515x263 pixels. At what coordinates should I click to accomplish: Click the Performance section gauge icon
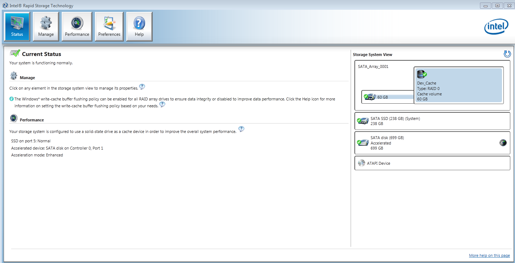coord(14,118)
